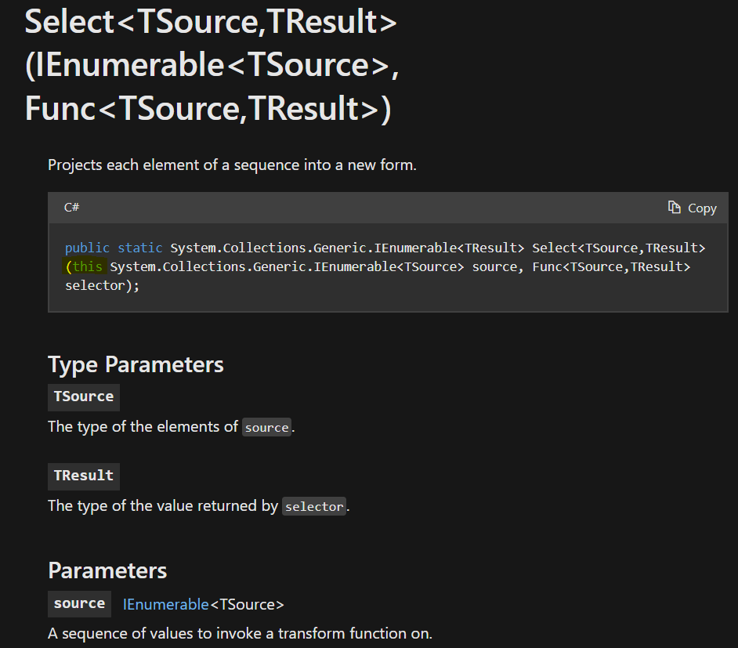The image size is (738, 648).
Task: Click the inline 'source' code reference
Action: click(266, 427)
